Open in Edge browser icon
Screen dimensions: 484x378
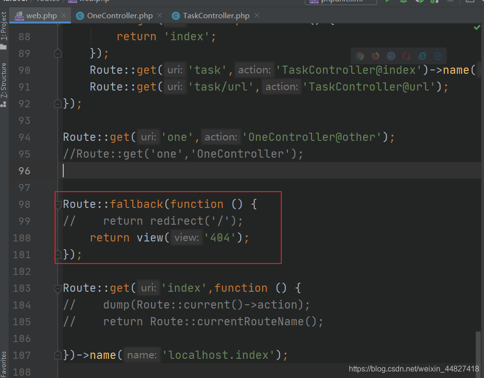click(438, 56)
